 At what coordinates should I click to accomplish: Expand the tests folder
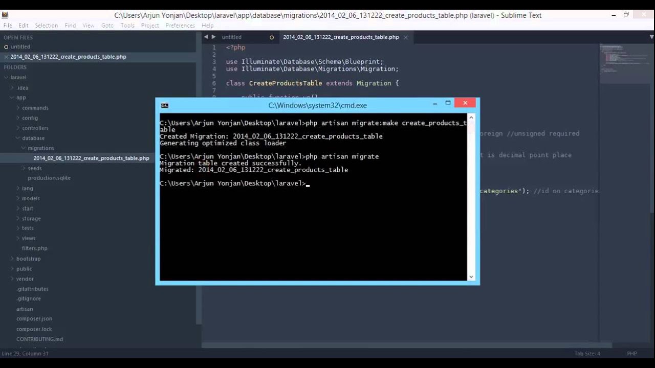[x=18, y=228]
